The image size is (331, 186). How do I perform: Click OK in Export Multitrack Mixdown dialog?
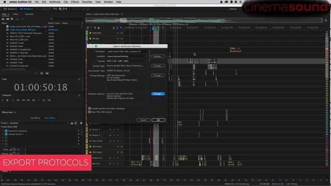click(158, 120)
